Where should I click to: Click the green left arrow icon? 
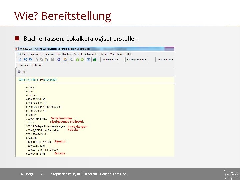click(x=77, y=60)
